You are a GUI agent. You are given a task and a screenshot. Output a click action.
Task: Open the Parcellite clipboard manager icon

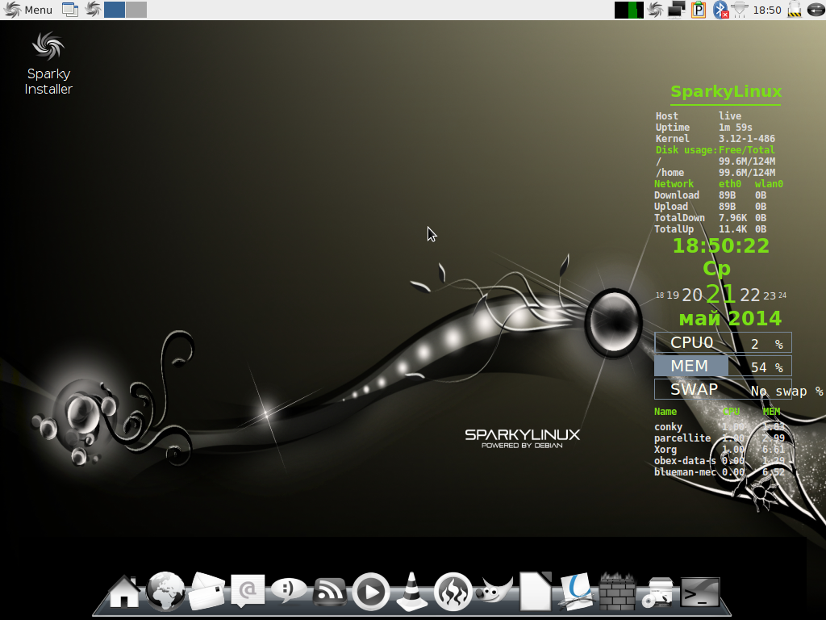699,10
